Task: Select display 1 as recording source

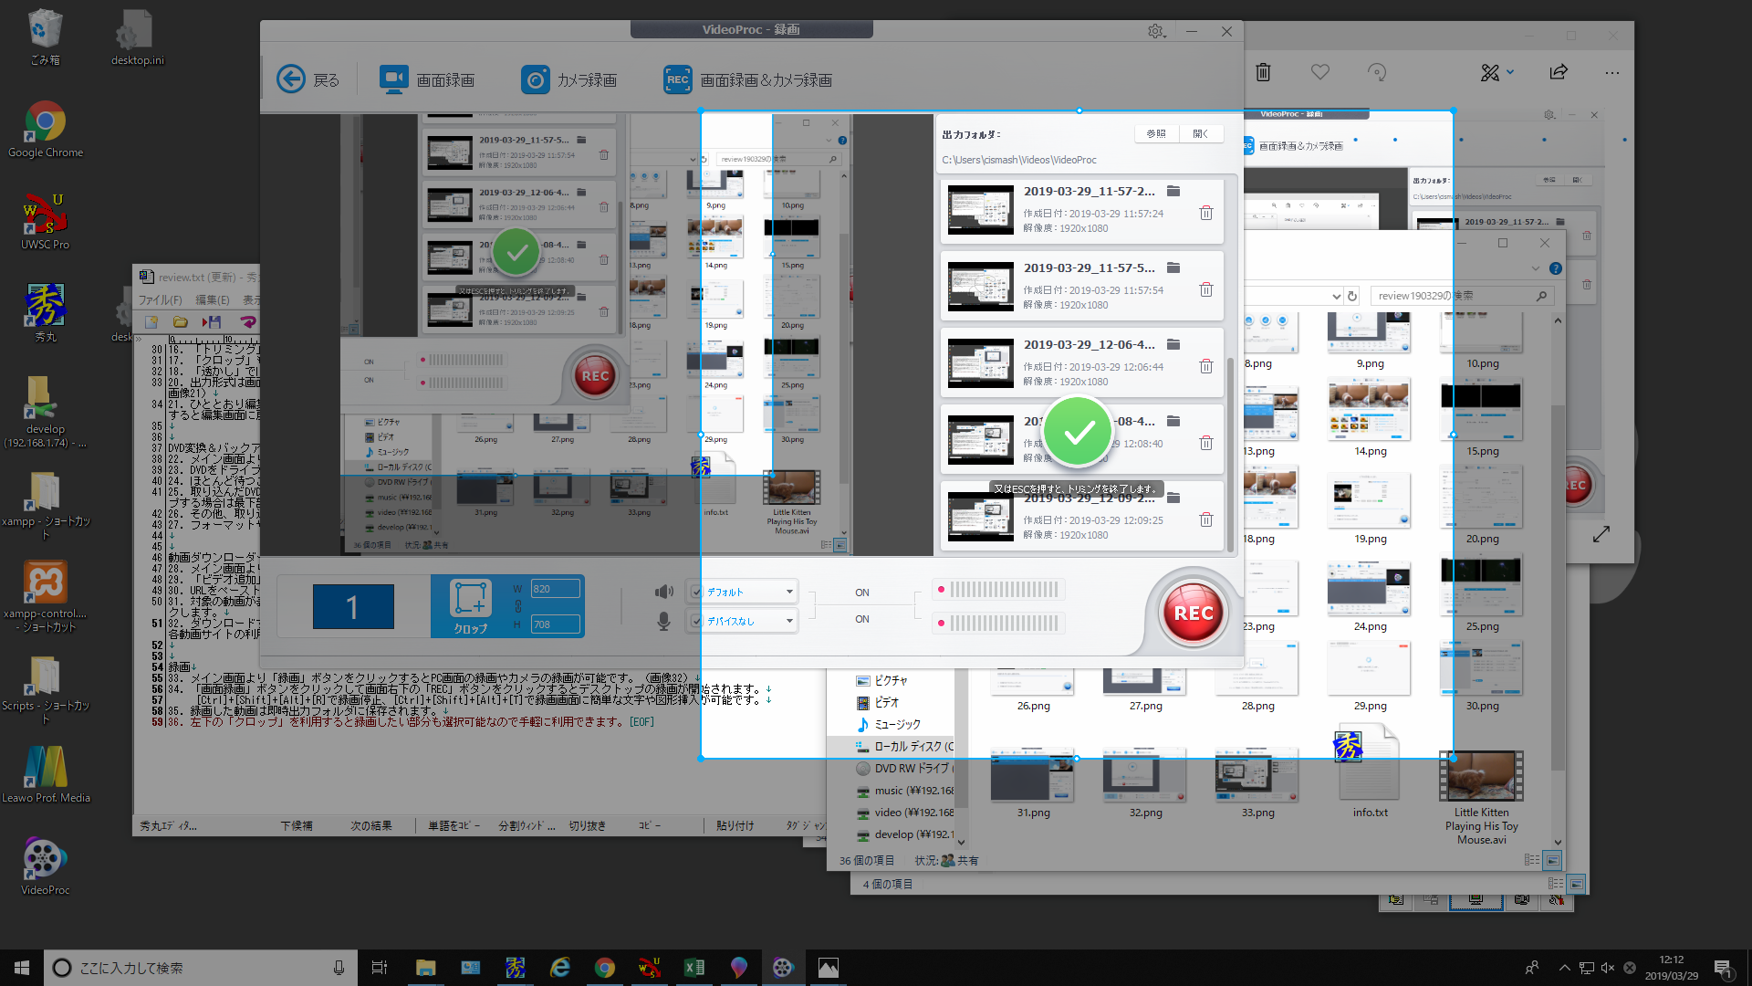Action: [353, 607]
